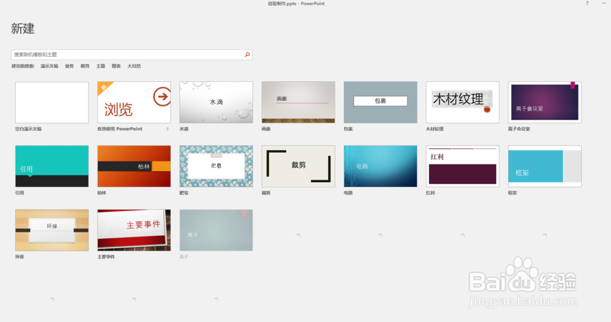The width and height of the screenshot is (611, 322).
Task: Search suggested term 业务
Action: 70,66
